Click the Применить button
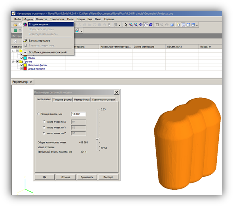233x206 pixels. coord(87,177)
